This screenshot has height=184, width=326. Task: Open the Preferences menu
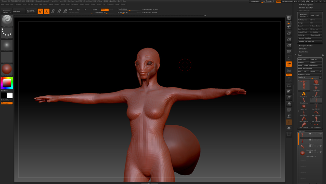pyautogui.click(x=74, y=4)
